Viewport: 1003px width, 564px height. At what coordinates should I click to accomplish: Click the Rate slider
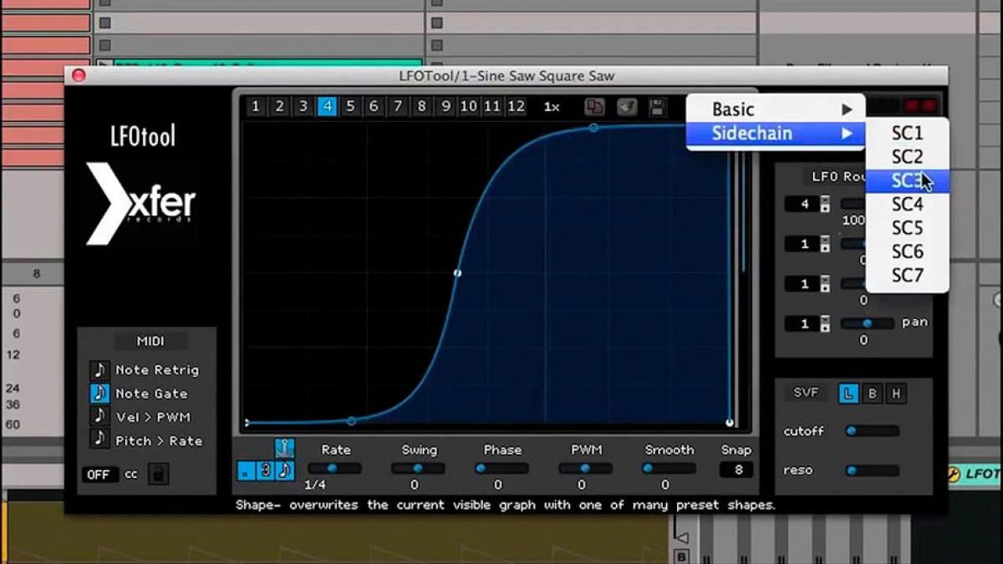[x=334, y=469]
